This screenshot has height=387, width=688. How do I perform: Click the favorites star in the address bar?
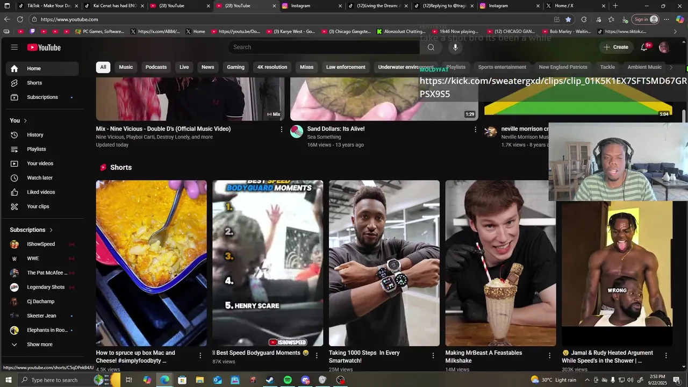(x=568, y=19)
